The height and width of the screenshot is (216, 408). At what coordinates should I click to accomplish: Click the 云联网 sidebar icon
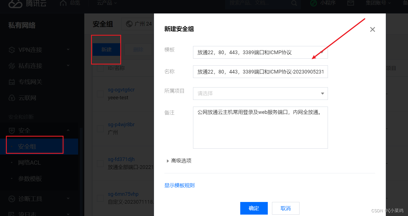[x=12, y=98]
